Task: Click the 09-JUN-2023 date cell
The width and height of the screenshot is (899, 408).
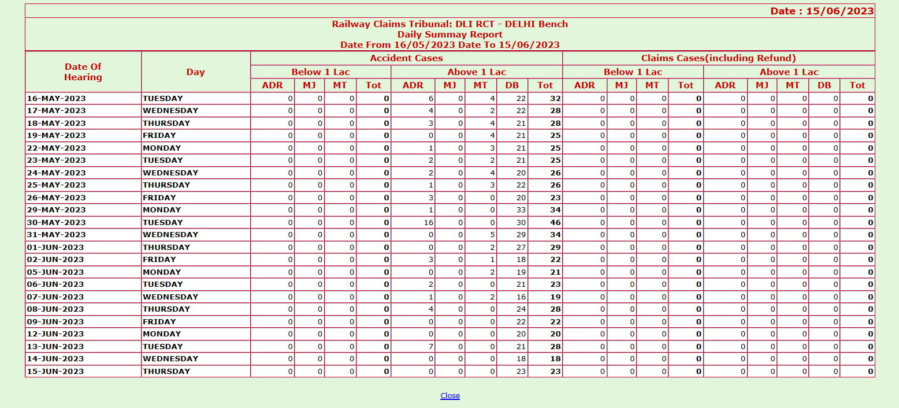Action: (56, 322)
